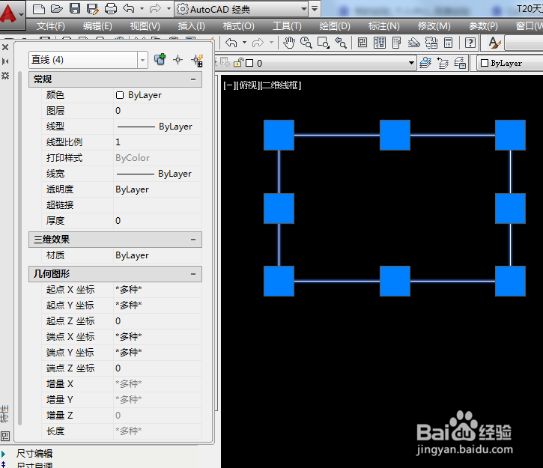The image size is (543, 468).
Task: Click the 线型 ByLayer value
Action: 157,127
